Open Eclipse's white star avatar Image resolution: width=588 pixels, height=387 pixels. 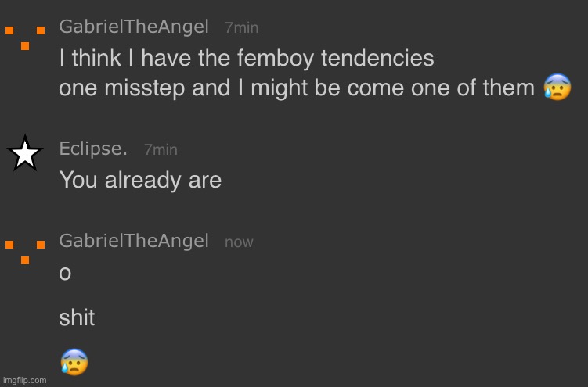(25, 153)
